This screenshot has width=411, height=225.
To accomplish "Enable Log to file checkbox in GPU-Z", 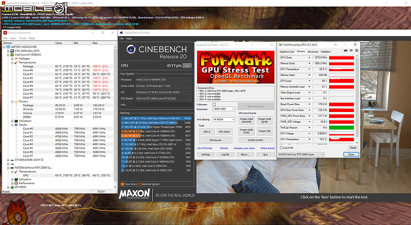I will pos(281,148).
